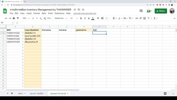Click the green Share button
This screenshot has height=100, width=177.
pyautogui.click(x=161, y=11)
